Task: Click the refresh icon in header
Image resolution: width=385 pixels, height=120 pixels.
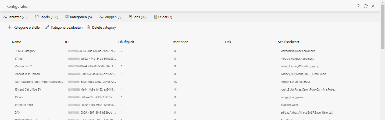Action: tap(366, 6)
